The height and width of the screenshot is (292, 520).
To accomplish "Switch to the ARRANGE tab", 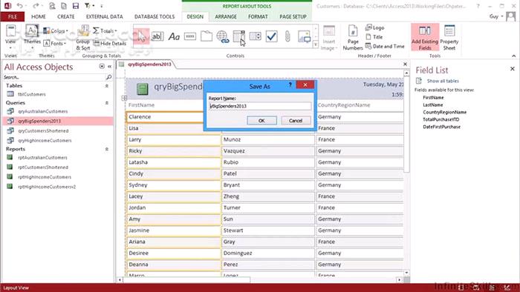I will 226,16.
